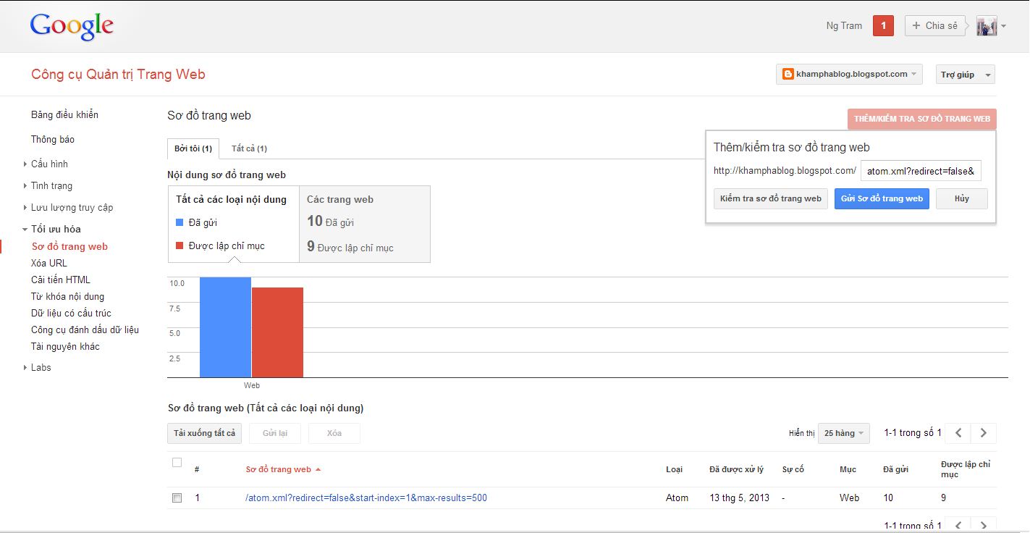Switch to the Bởi tôi (1) tab

point(193,148)
